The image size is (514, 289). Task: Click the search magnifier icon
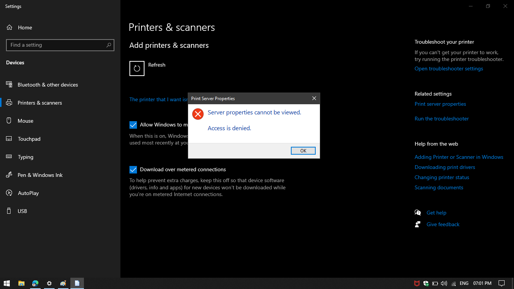coord(109,45)
